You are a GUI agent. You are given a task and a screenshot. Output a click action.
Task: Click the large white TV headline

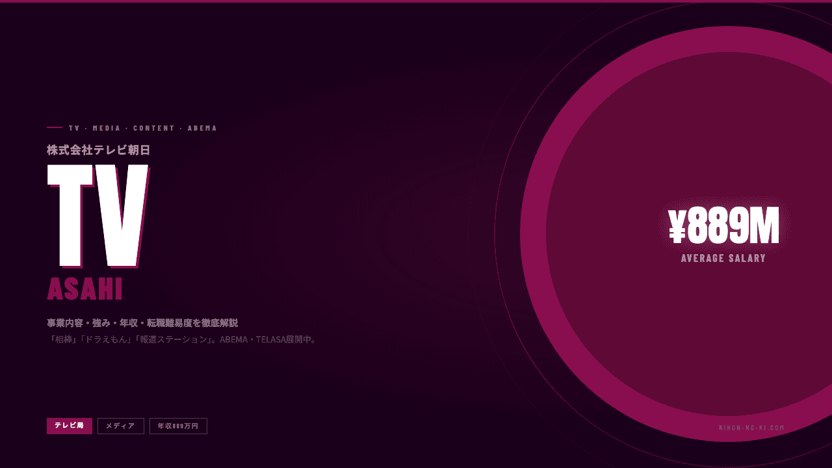pyautogui.click(x=98, y=216)
